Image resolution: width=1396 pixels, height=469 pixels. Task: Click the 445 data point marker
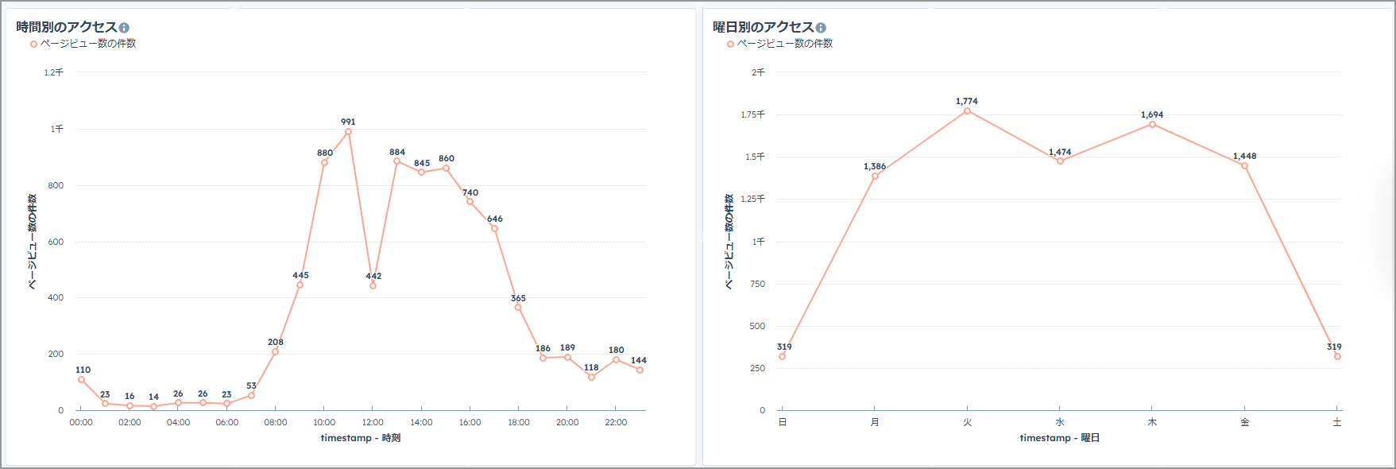pos(300,285)
